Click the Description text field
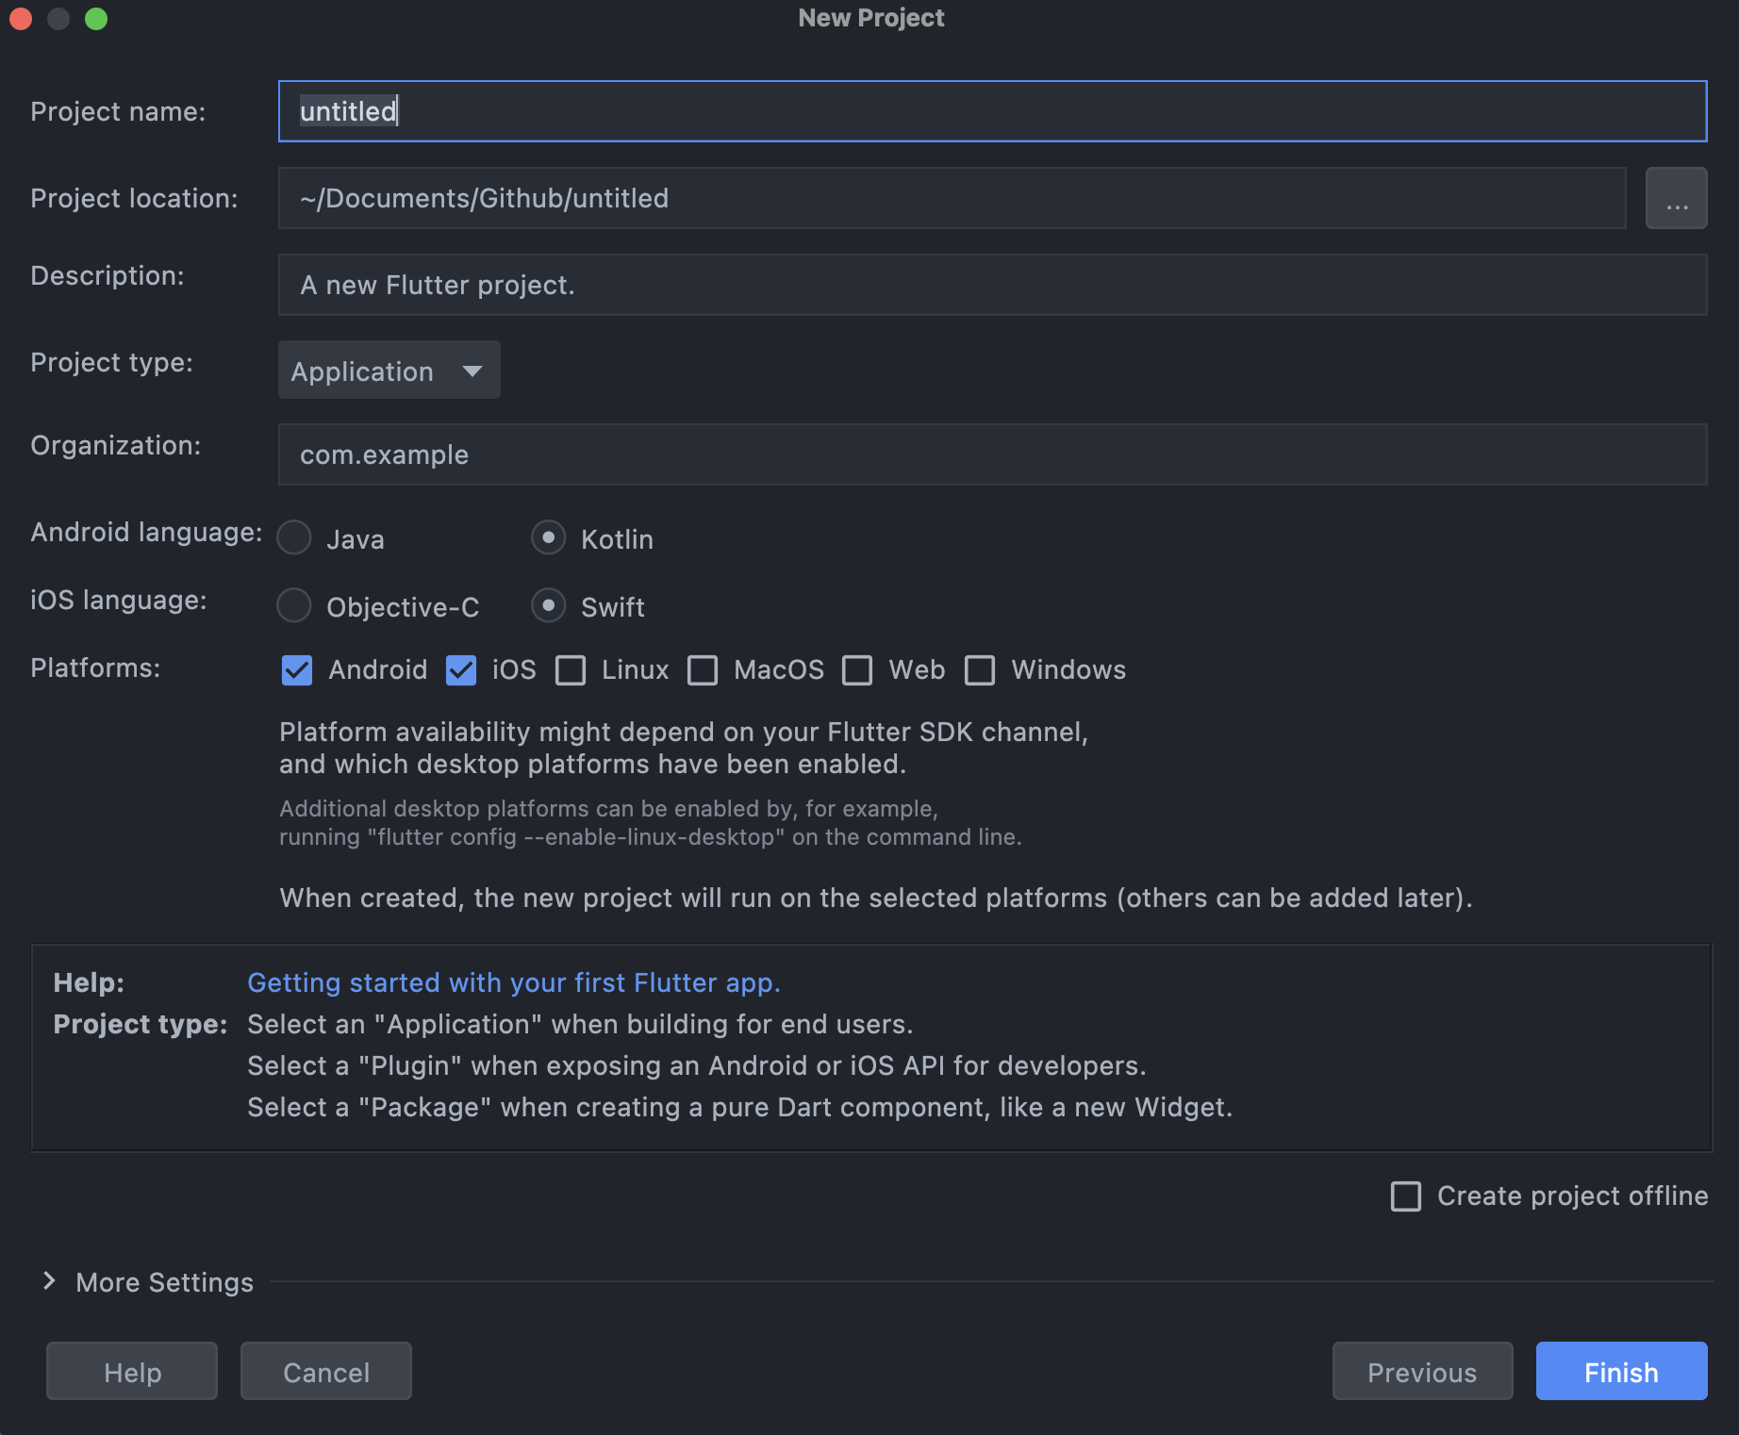The height and width of the screenshot is (1435, 1739). (x=992, y=285)
